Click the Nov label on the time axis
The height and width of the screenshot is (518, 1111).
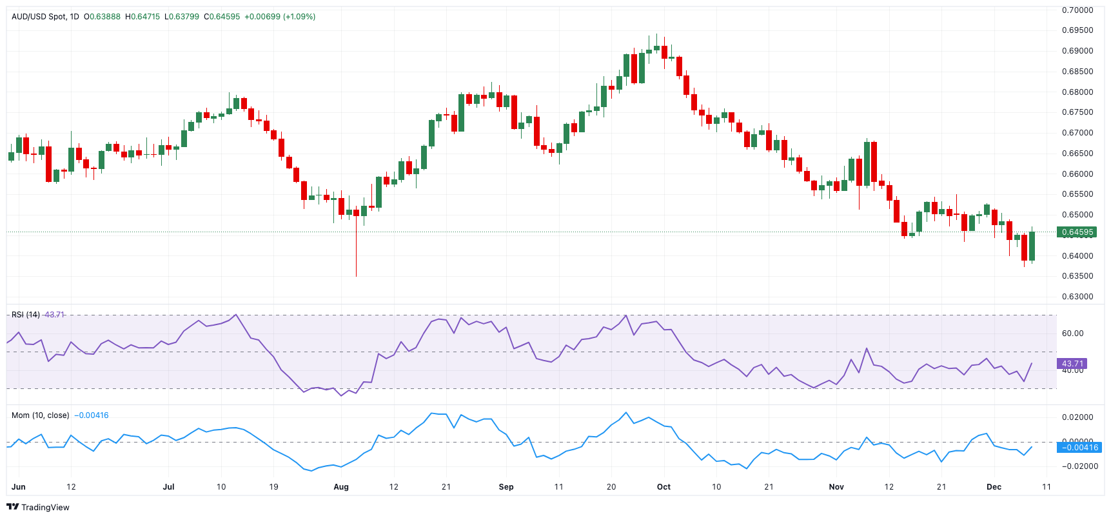click(836, 487)
